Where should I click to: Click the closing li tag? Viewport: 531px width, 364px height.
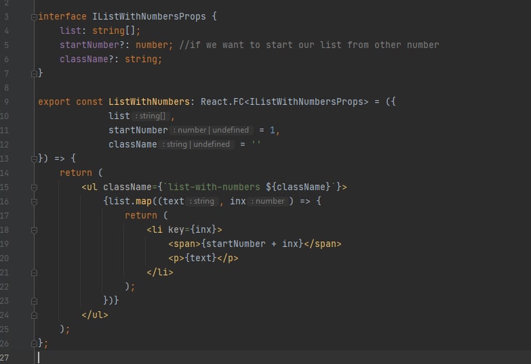pos(160,272)
